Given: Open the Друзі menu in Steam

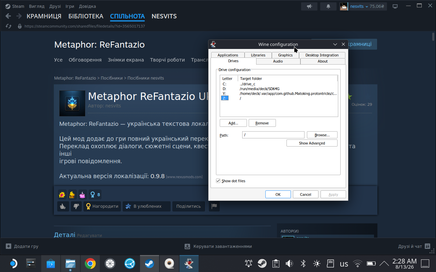Looking at the screenshot, I should (x=55, y=6).
